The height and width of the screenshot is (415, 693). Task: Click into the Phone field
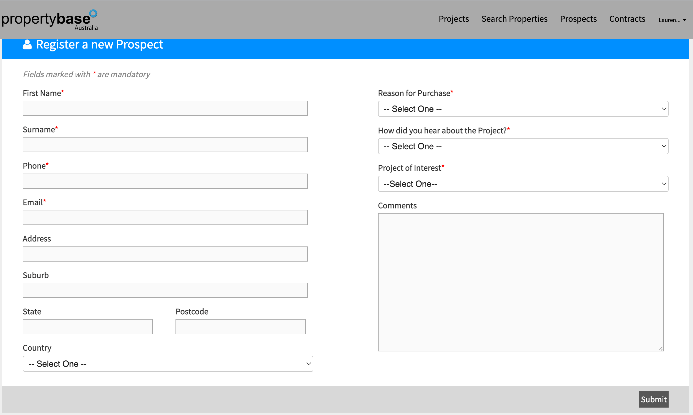pyautogui.click(x=165, y=181)
